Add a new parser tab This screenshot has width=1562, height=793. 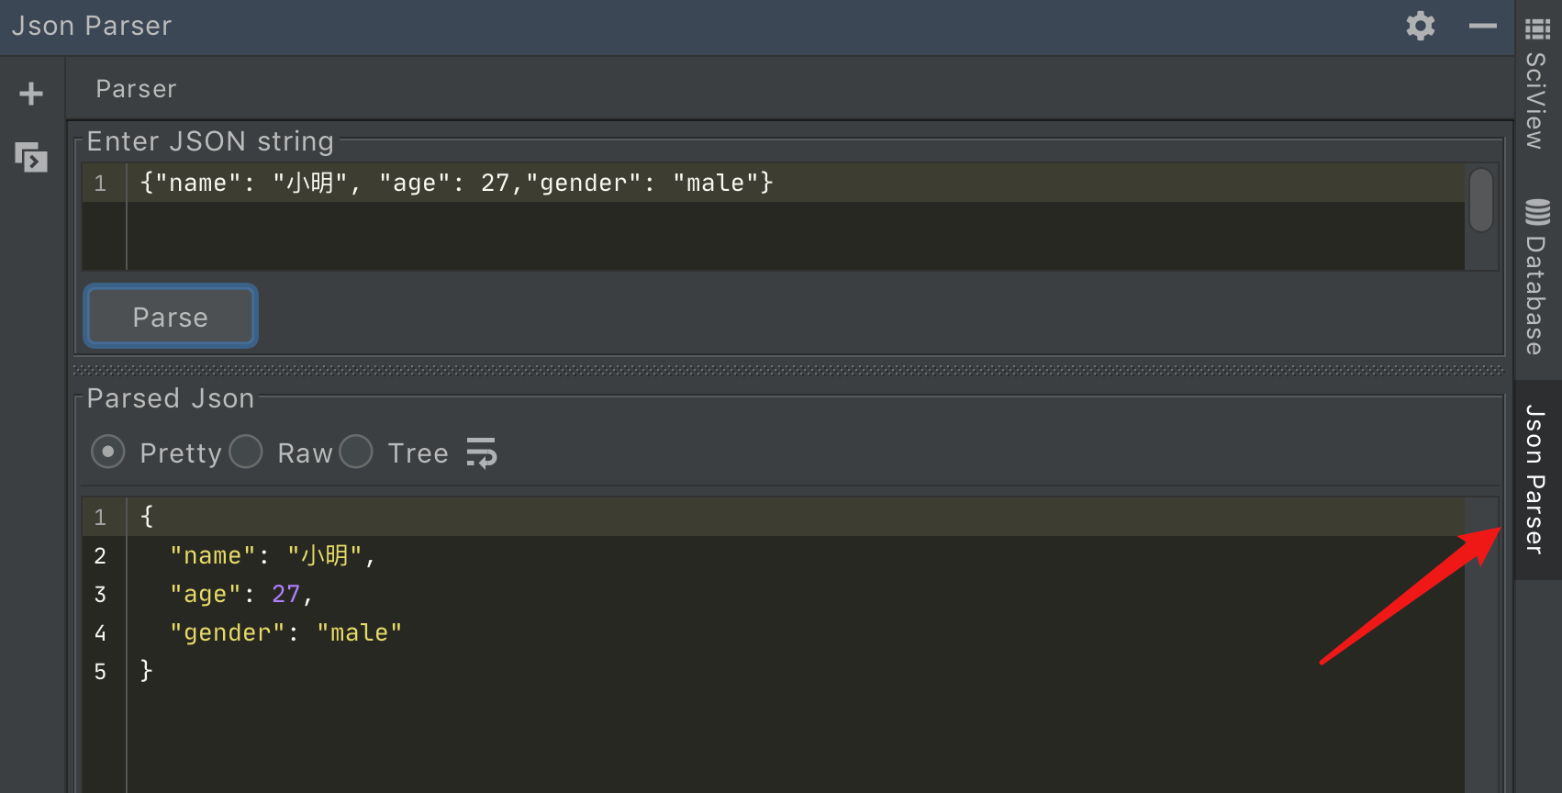click(x=31, y=94)
